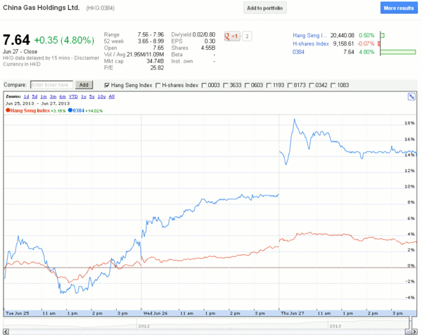The height and width of the screenshot is (335, 422).
Task: Open the H-shares Index link in the sidebar
Action: (x=311, y=44)
